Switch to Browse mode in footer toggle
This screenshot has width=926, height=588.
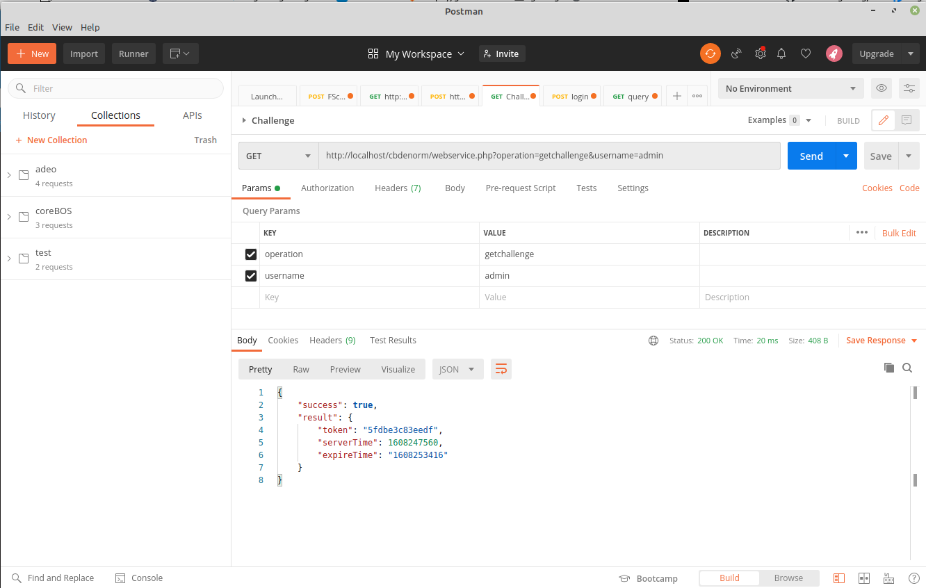coord(788,578)
